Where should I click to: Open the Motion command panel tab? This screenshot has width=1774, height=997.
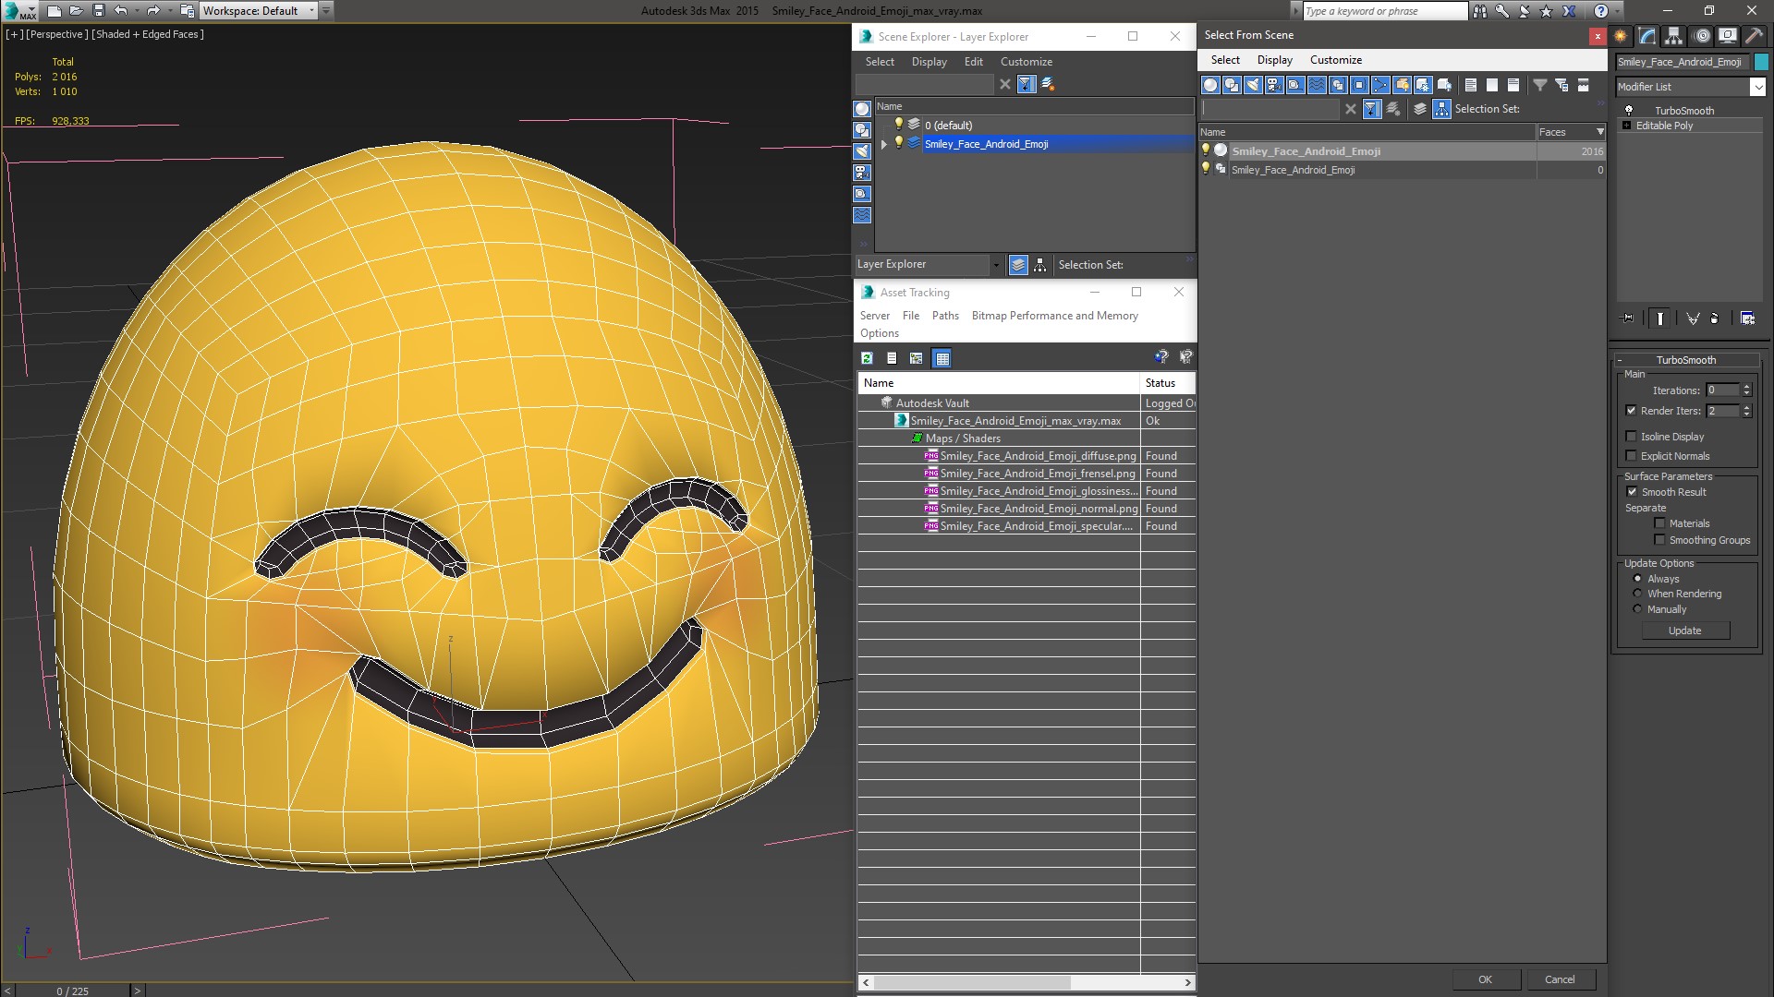pos(1701,36)
